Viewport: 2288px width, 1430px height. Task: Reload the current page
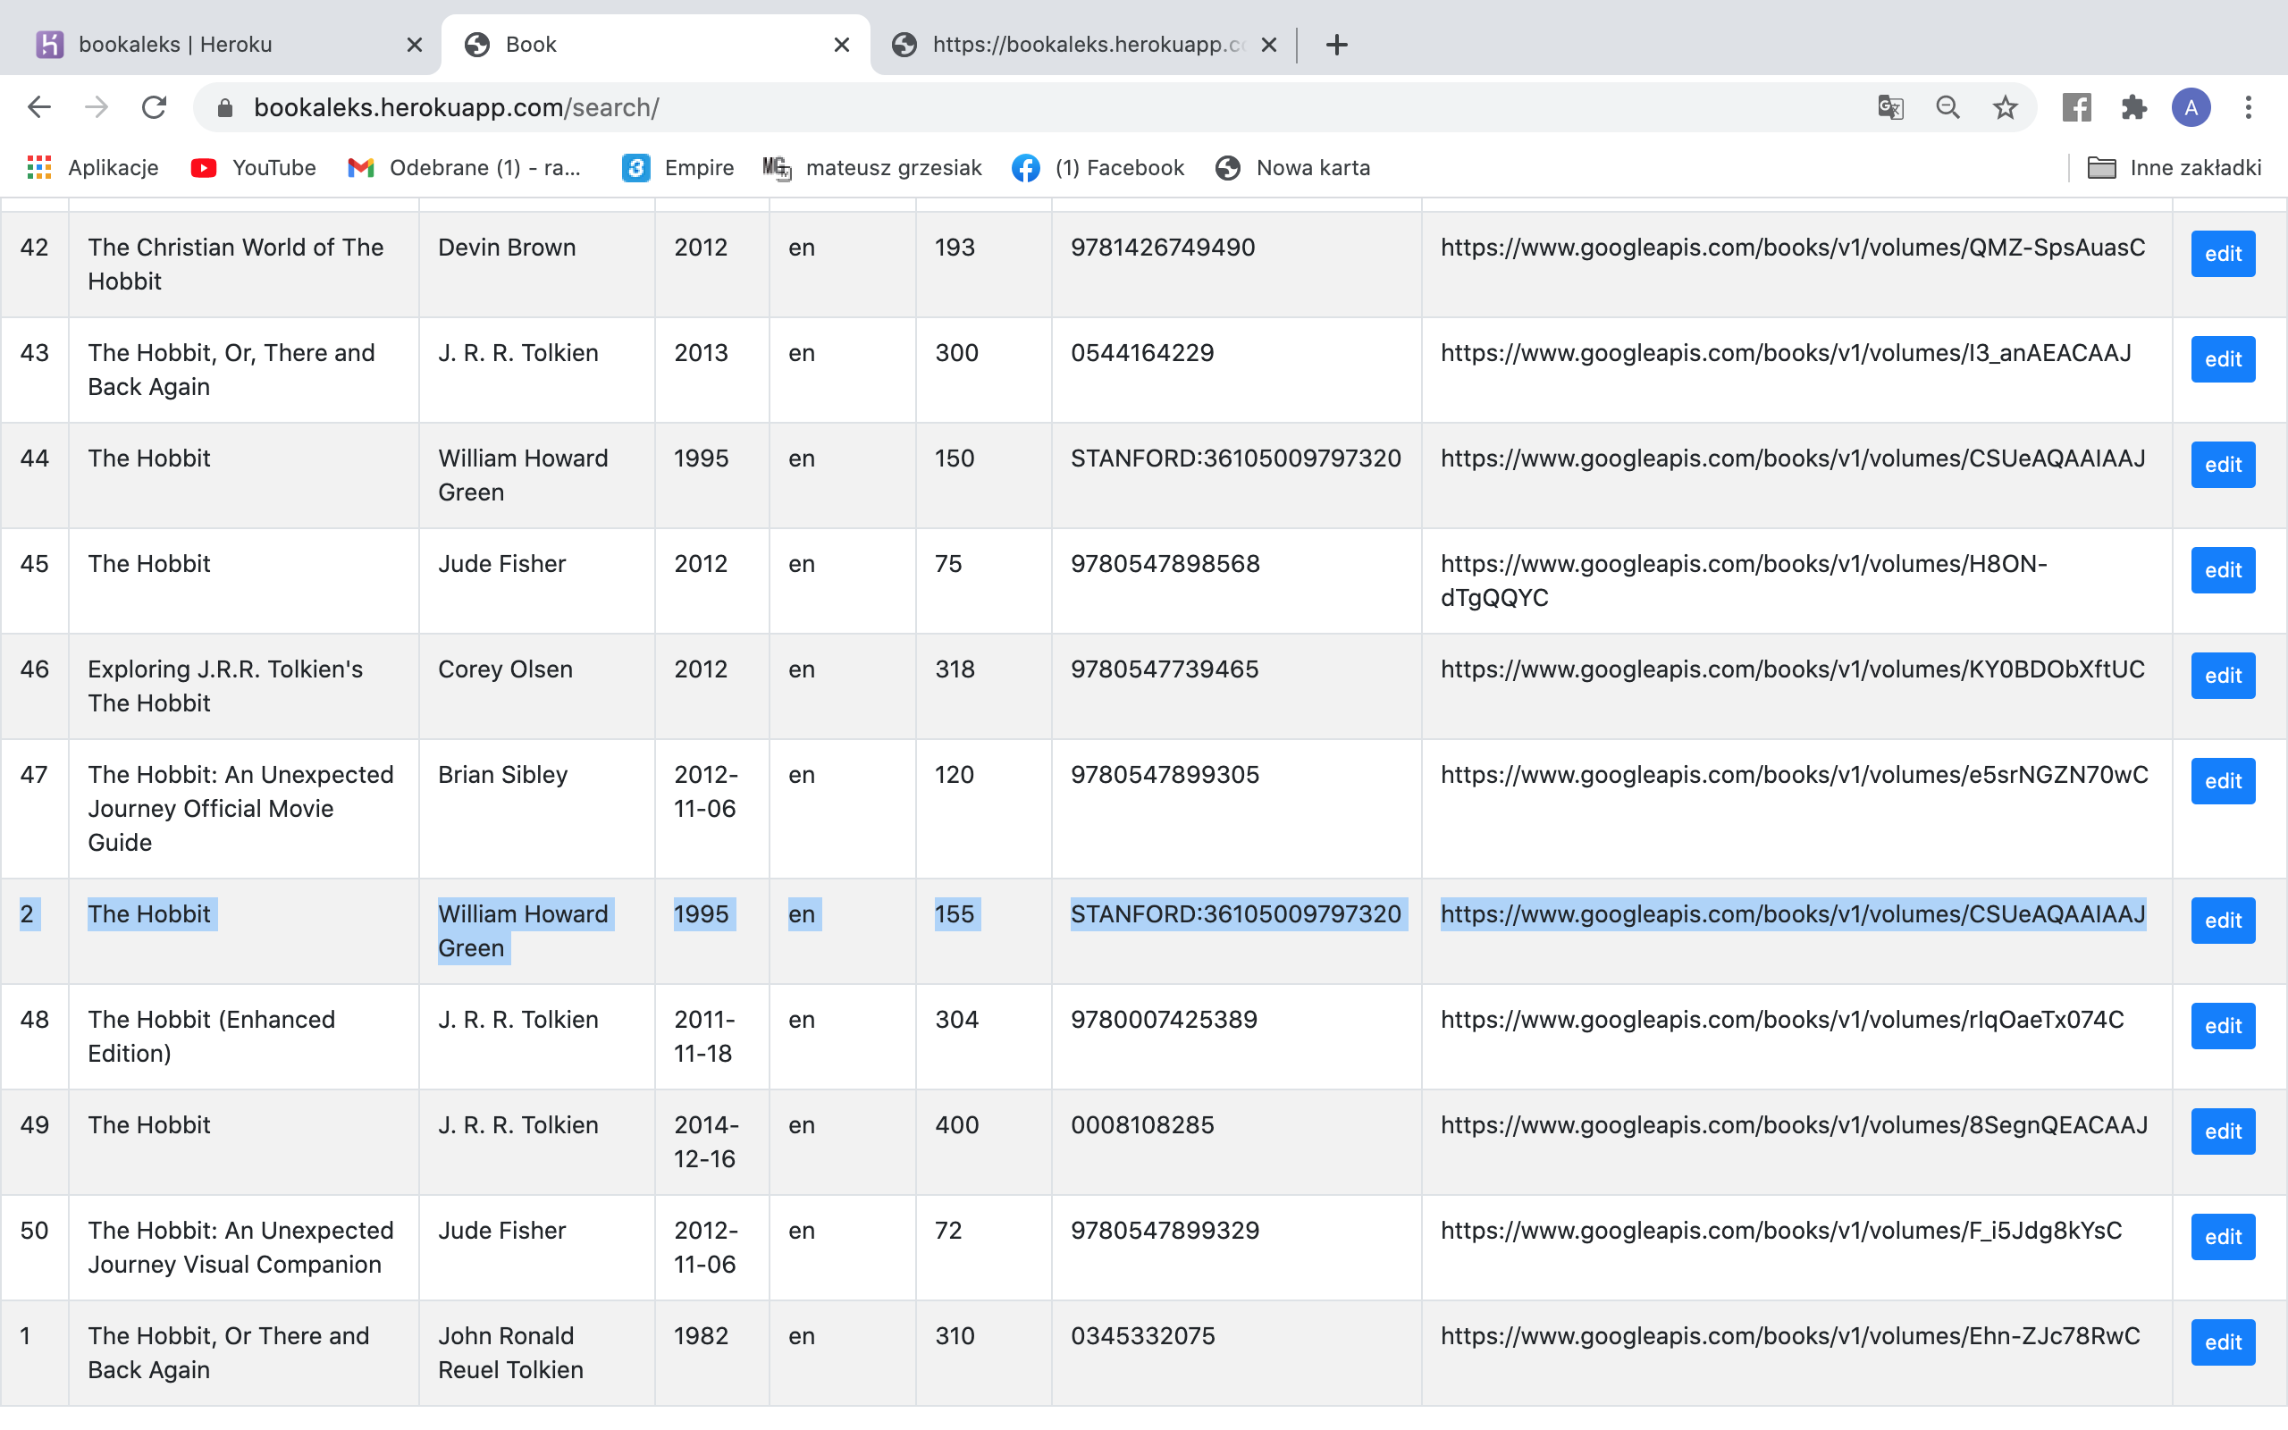click(154, 107)
